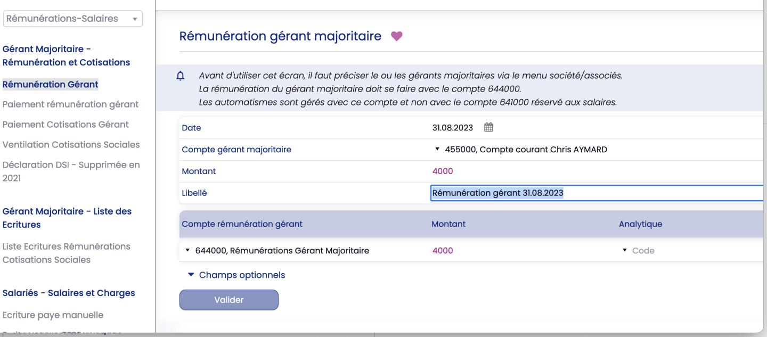This screenshot has width=767, height=337.
Task: Click the heart favorite icon next to the title
Action: 396,36
